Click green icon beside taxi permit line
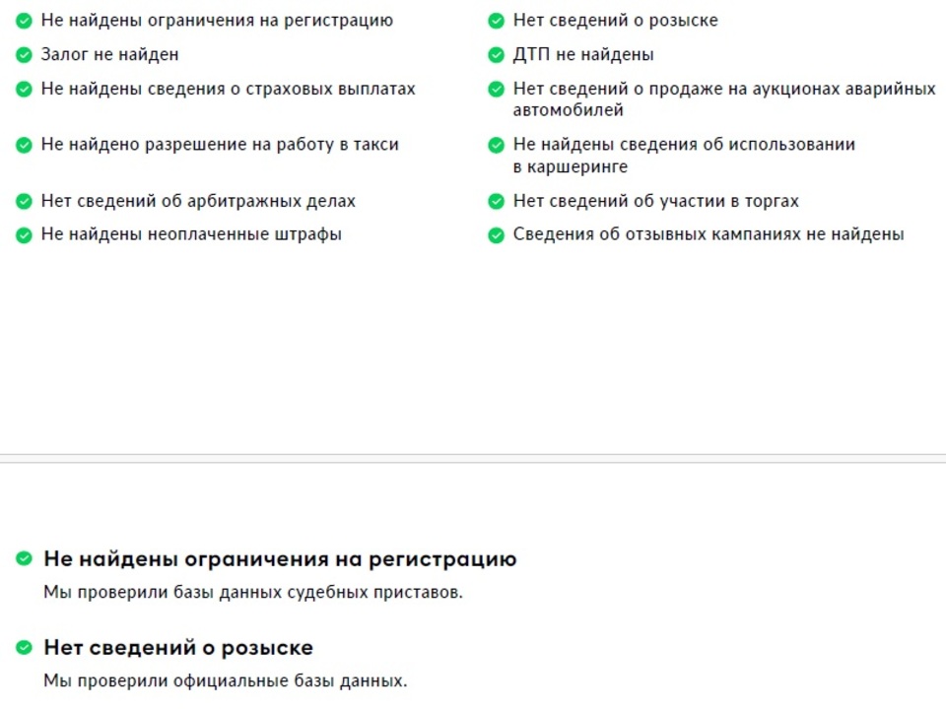This screenshot has width=946, height=709. pyautogui.click(x=24, y=145)
